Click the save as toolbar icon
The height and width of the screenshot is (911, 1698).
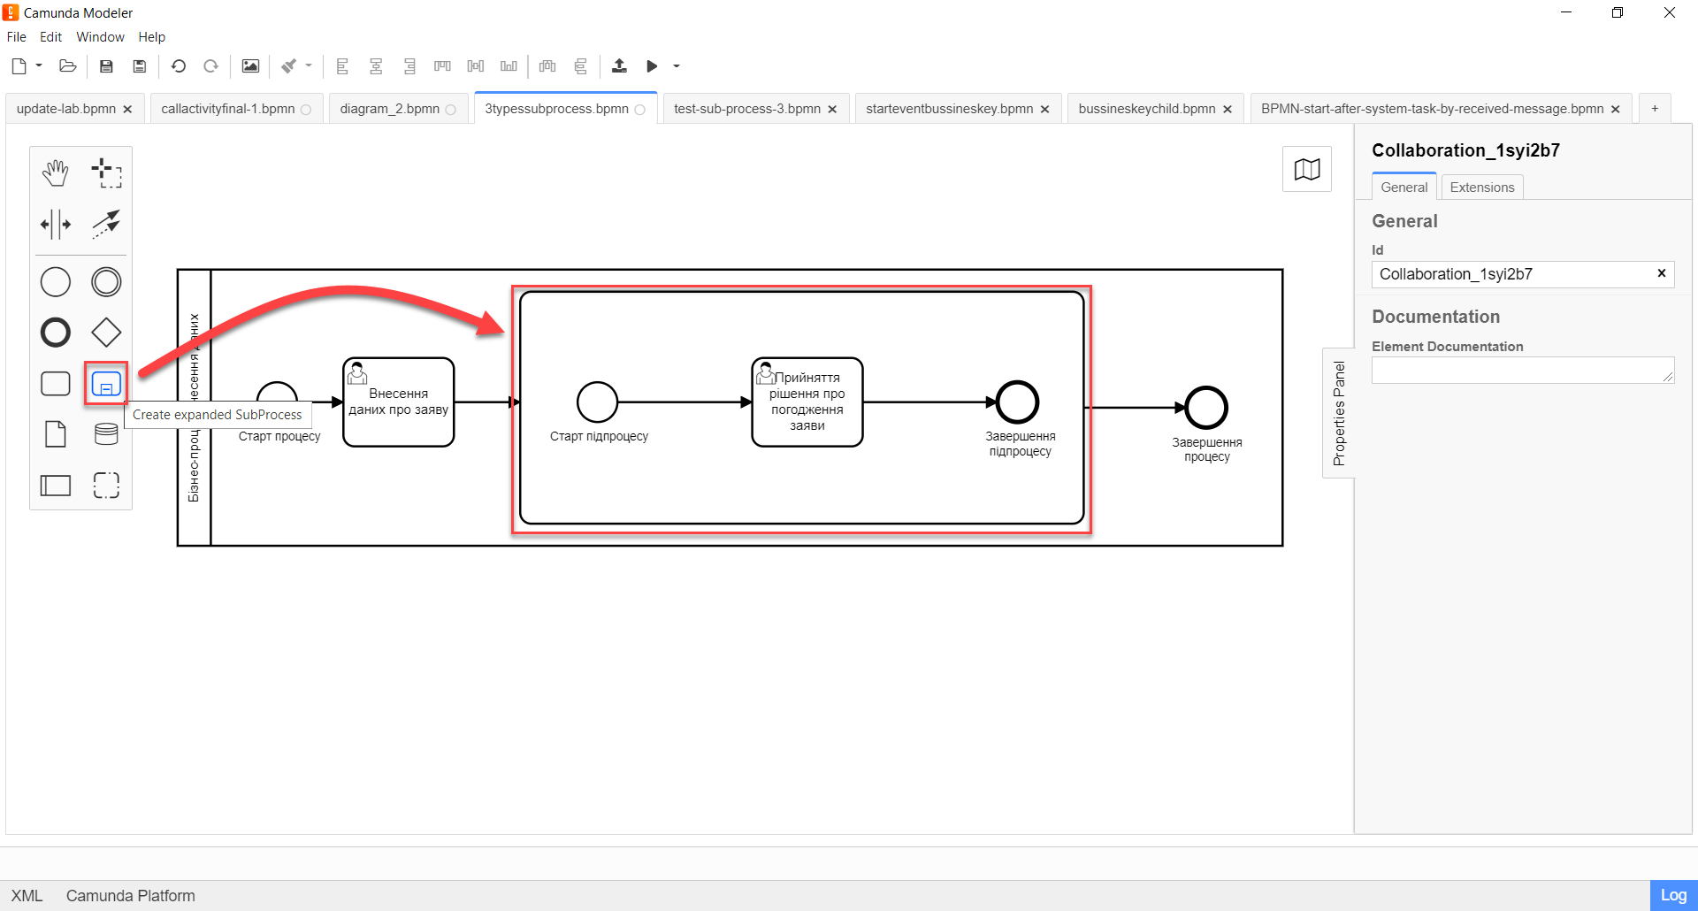coord(140,66)
